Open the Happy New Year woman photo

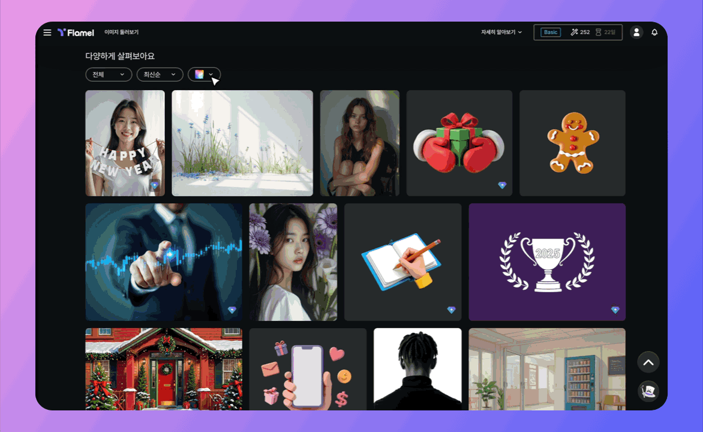tap(125, 143)
